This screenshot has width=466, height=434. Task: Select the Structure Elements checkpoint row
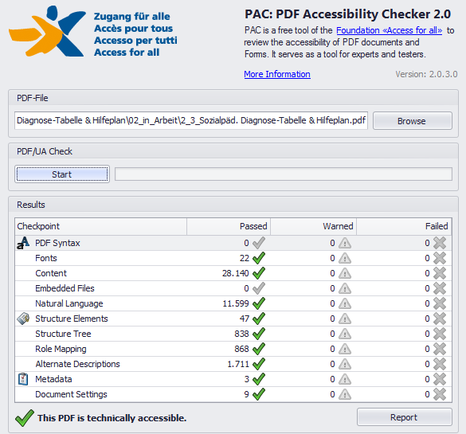coord(233,319)
